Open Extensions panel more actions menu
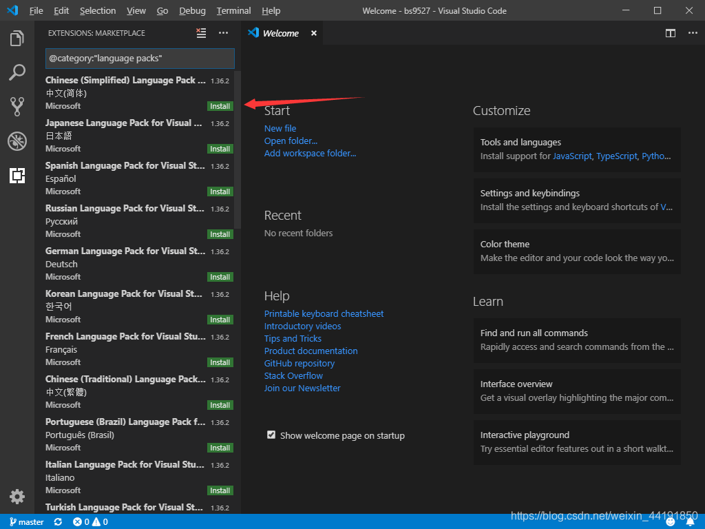The image size is (705, 529). [x=224, y=33]
